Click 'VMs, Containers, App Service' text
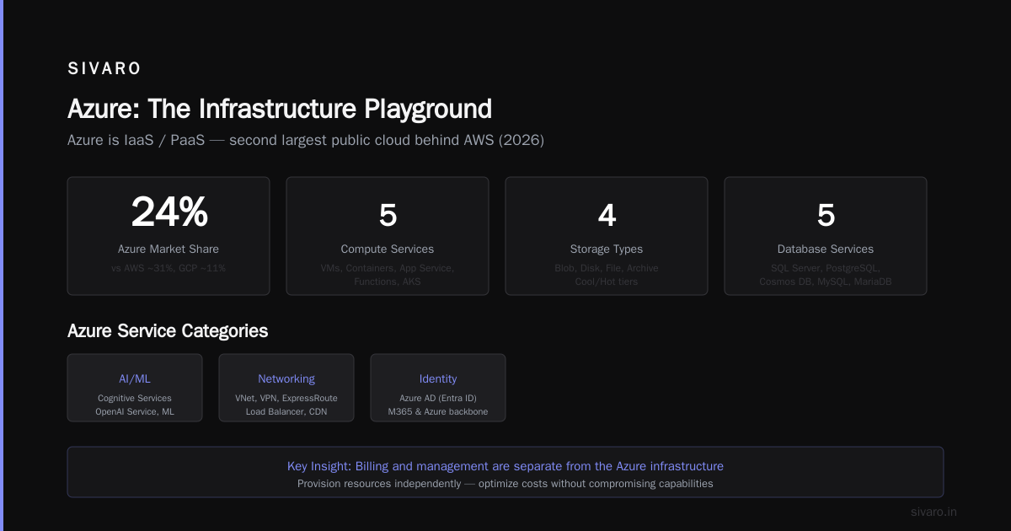 point(388,268)
